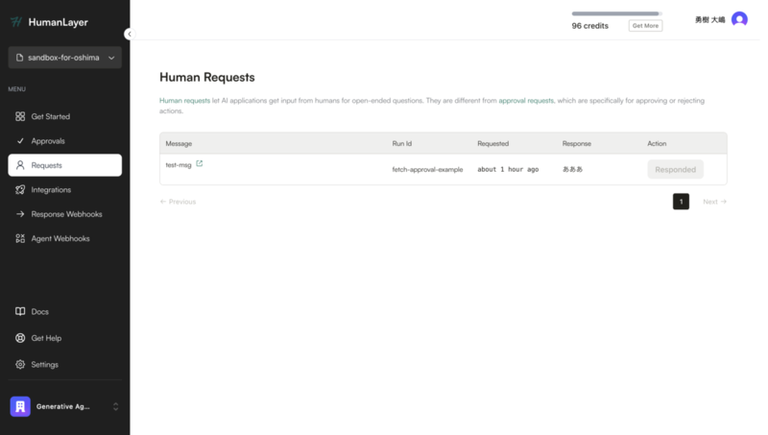Open the sandbox-for-oshima project dropdown

coord(64,58)
